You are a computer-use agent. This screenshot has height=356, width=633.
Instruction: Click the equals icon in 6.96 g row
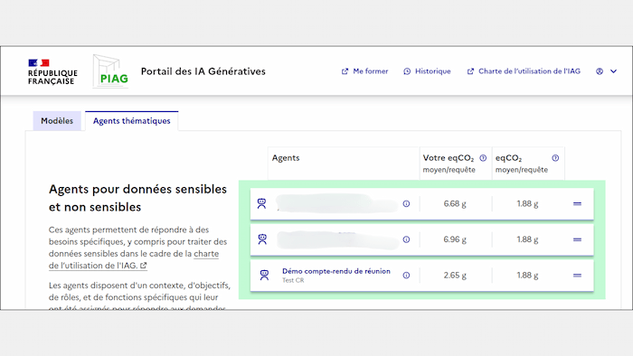pos(577,239)
